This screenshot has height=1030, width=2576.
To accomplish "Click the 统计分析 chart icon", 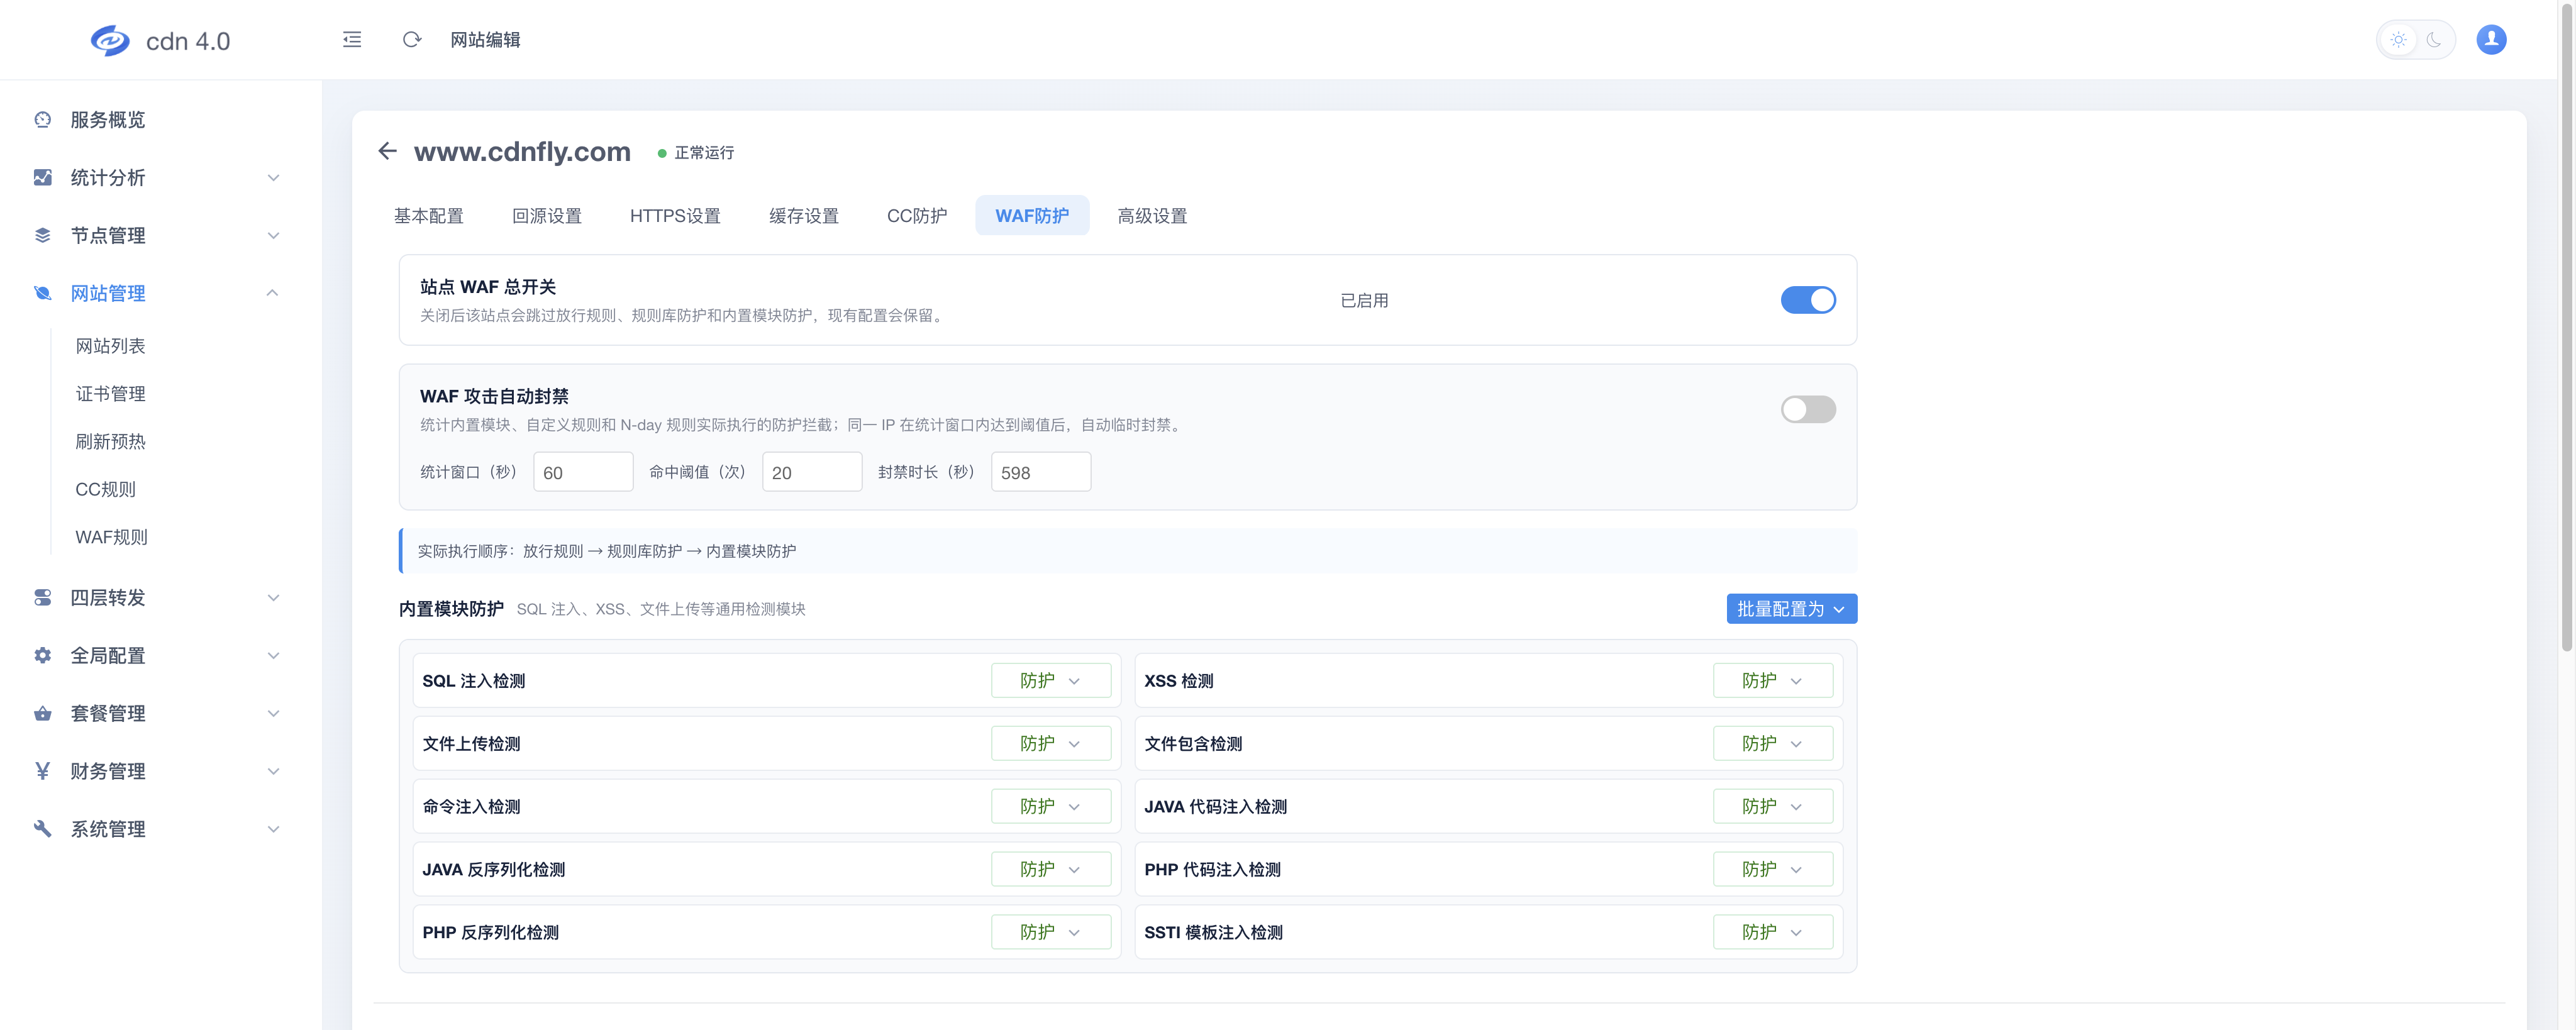I will click(42, 178).
